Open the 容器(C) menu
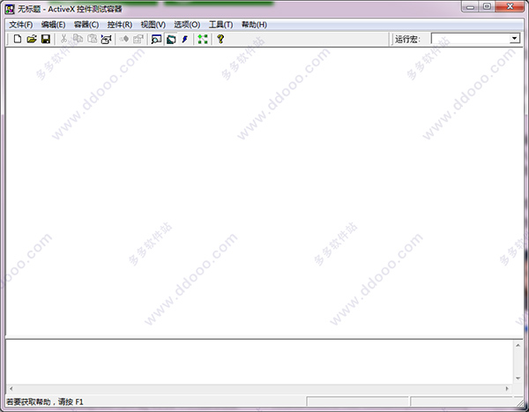The image size is (529, 412). pos(86,25)
